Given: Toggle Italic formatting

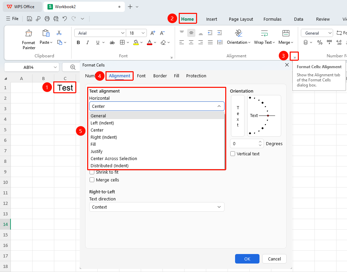Looking at the screenshot, I should click(x=88, y=42).
